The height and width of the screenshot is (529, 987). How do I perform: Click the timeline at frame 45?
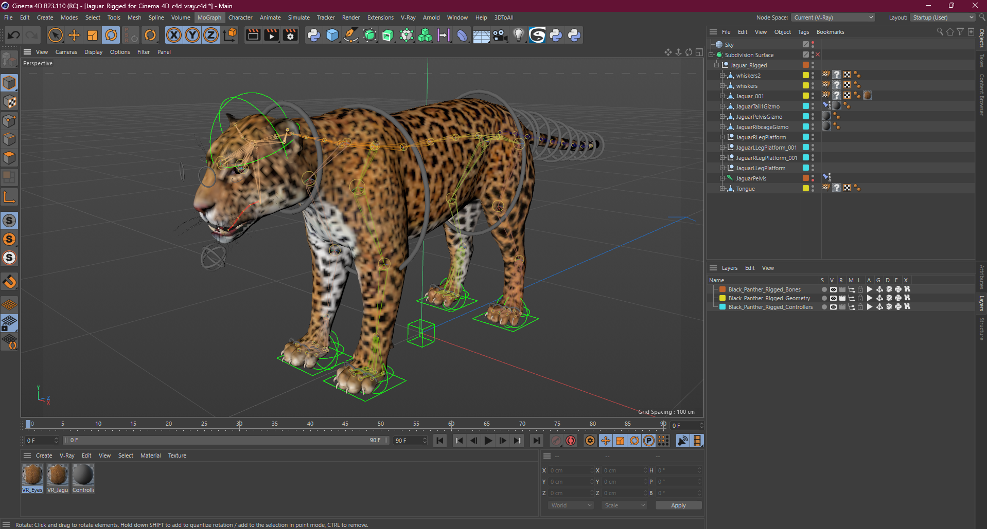pyautogui.click(x=345, y=425)
